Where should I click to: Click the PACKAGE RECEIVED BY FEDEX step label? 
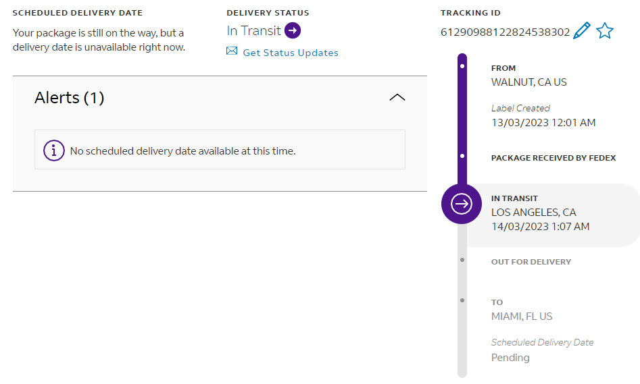553,158
